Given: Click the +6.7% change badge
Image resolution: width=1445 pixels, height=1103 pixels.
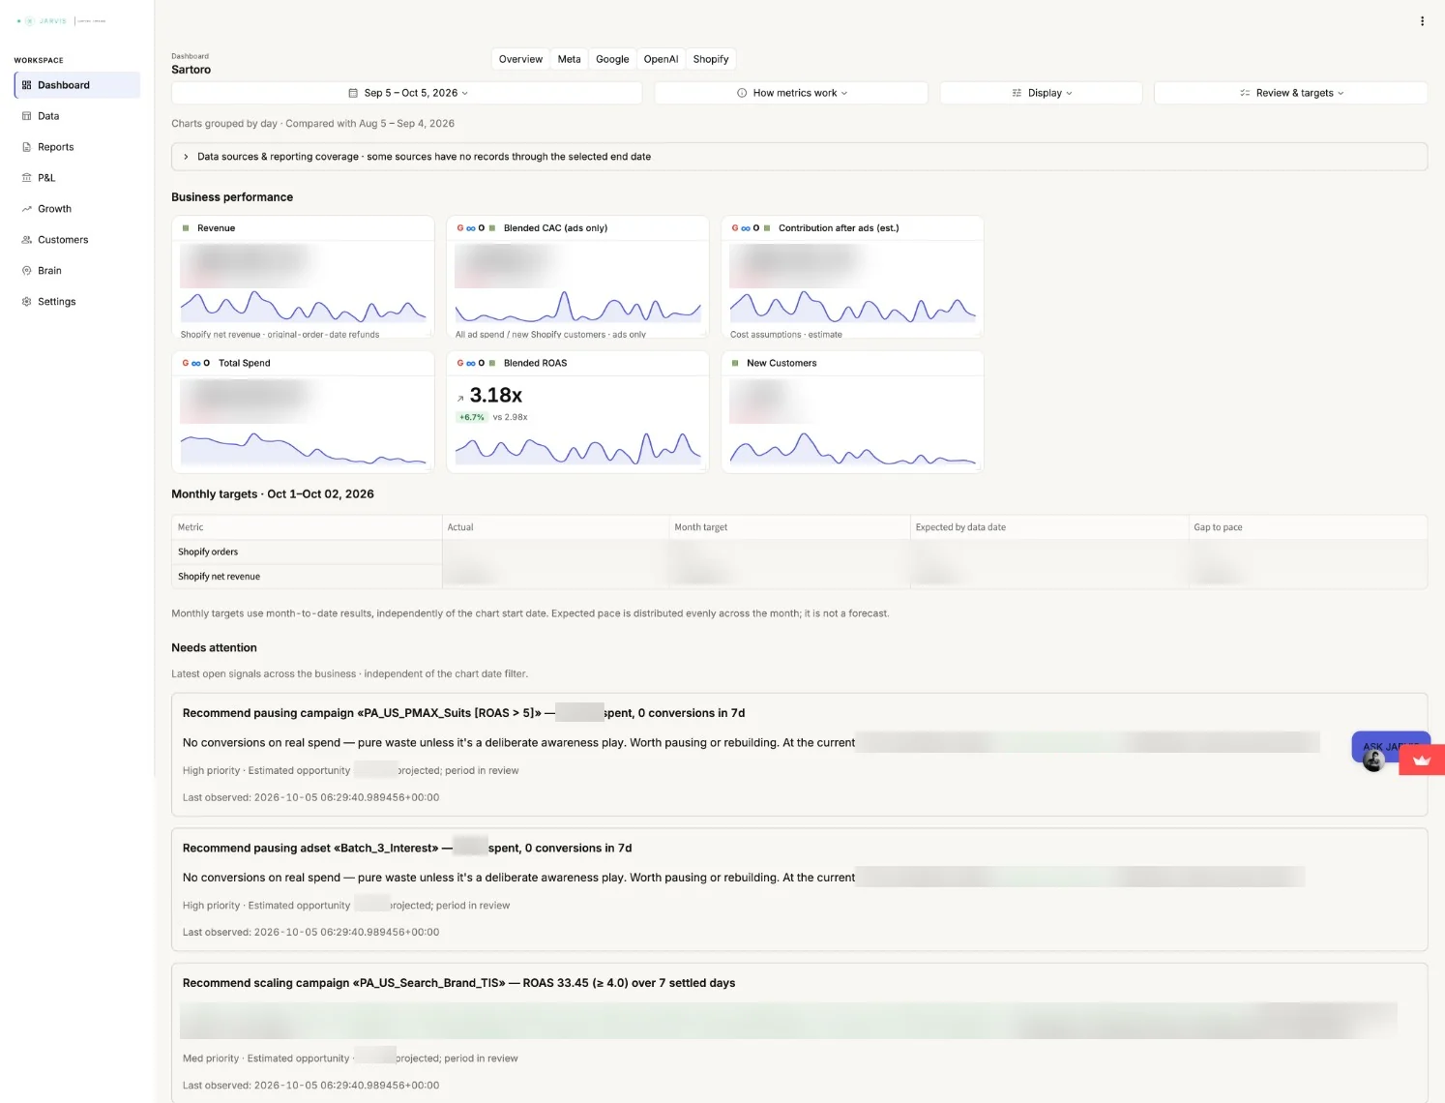Looking at the screenshot, I should tap(472, 417).
